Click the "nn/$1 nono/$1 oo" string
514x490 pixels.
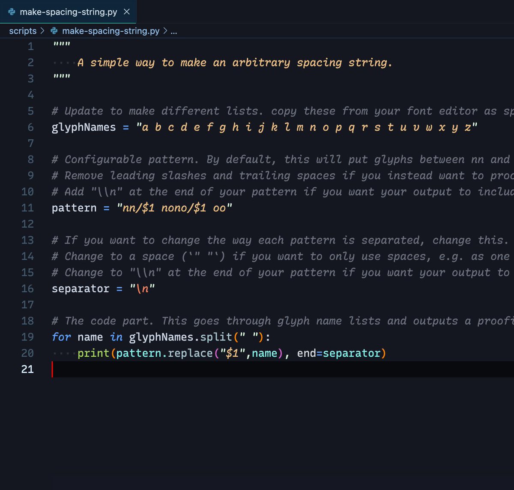(174, 208)
